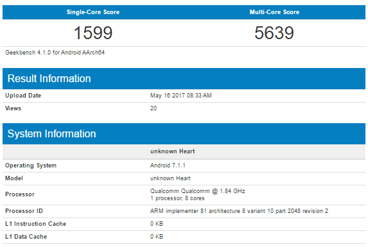Click the Result Information section heading
The image size is (368, 247).
49,78
